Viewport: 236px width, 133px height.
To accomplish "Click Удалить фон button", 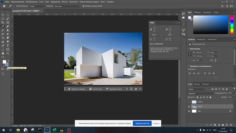I will [96, 89].
